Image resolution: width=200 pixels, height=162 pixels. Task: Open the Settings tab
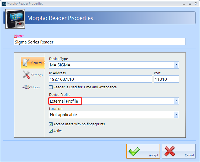coord(33,75)
